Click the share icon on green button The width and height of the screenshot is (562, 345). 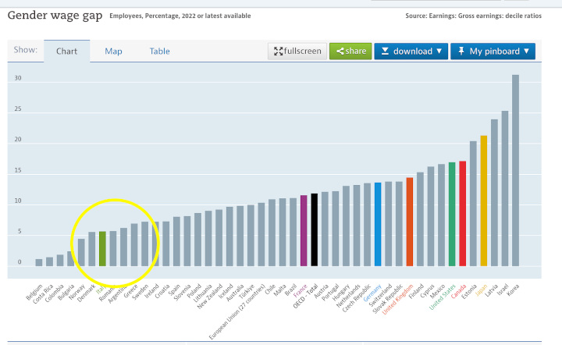pos(340,52)
